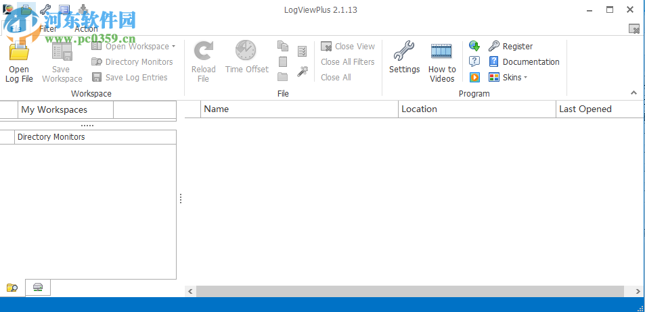The image size is (645, 312).
Task: Click the small gray folder icon in File group
Action: coord(283,77)
